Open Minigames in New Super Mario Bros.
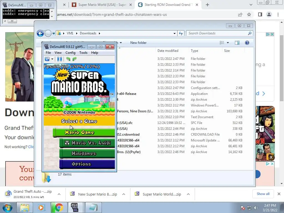The height and width of the screenshot is (213, 284). (x=87, y=153)
